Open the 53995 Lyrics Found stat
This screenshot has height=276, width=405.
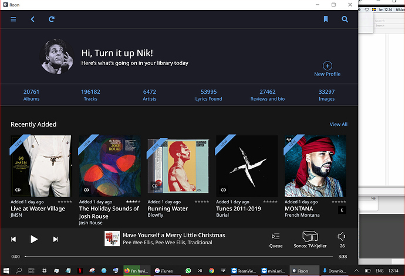pyautogui.click(x=208, y=95)
